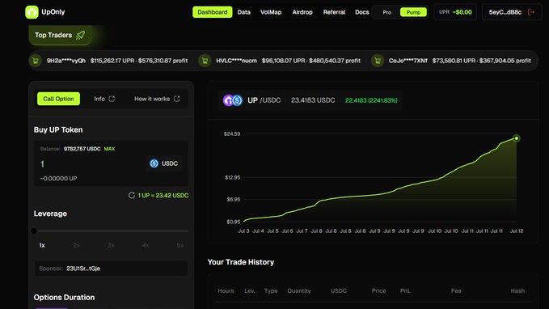Click the refresh icon beside 1 UP = 23.42 USDC

tap(132, 196)
